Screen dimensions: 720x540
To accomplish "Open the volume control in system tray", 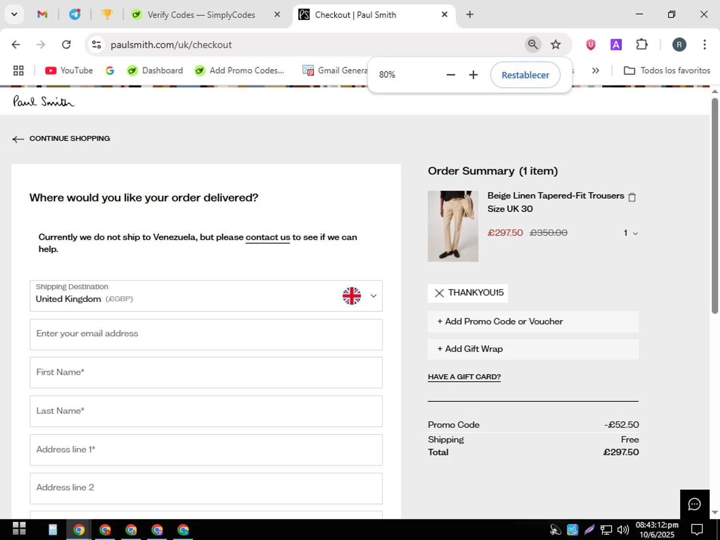I will click(623, 529).
